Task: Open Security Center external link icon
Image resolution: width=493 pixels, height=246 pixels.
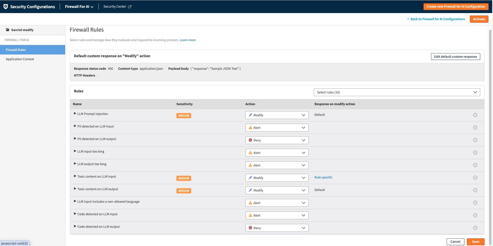Action: [130, 7]
